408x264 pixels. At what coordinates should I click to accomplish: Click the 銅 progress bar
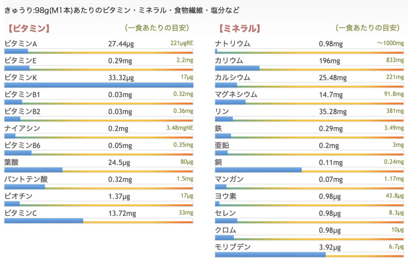click(x=309, y=170)
